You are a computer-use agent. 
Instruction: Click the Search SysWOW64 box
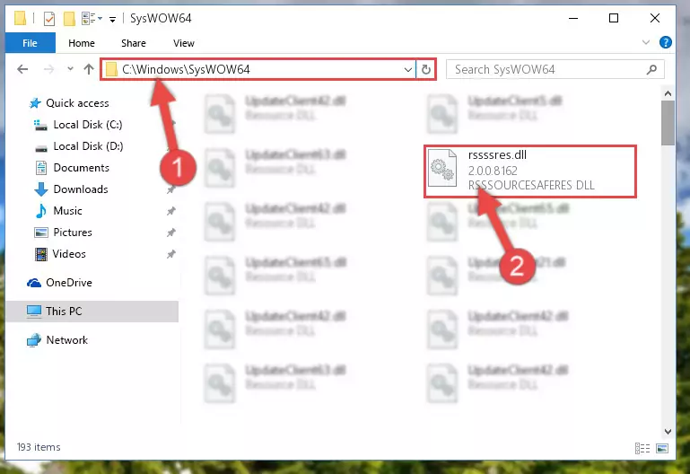(x=555, y=69)
